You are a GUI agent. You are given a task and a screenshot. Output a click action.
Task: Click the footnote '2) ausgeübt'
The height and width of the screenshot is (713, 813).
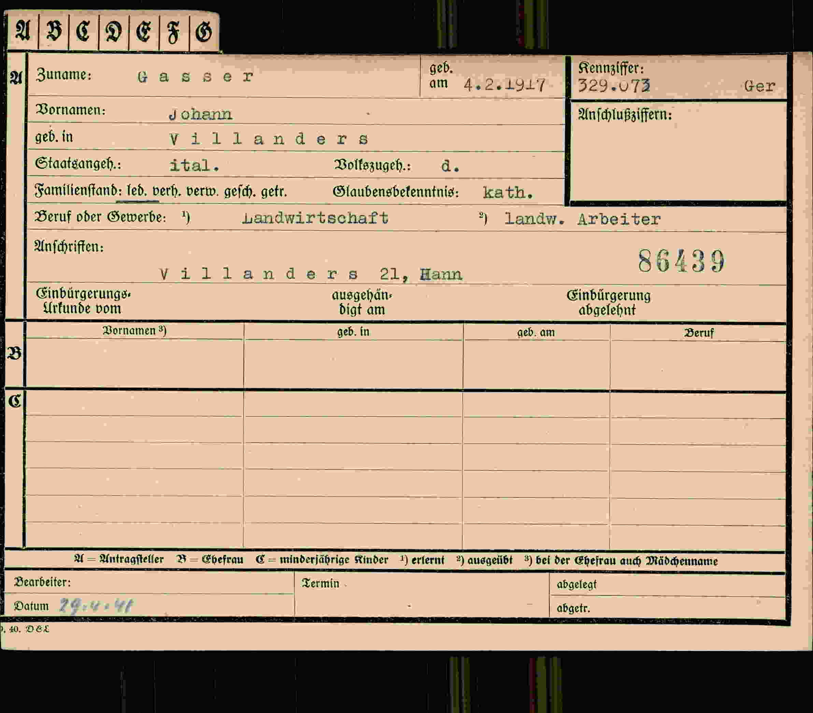pyautogui.click(x=484, y=560)
